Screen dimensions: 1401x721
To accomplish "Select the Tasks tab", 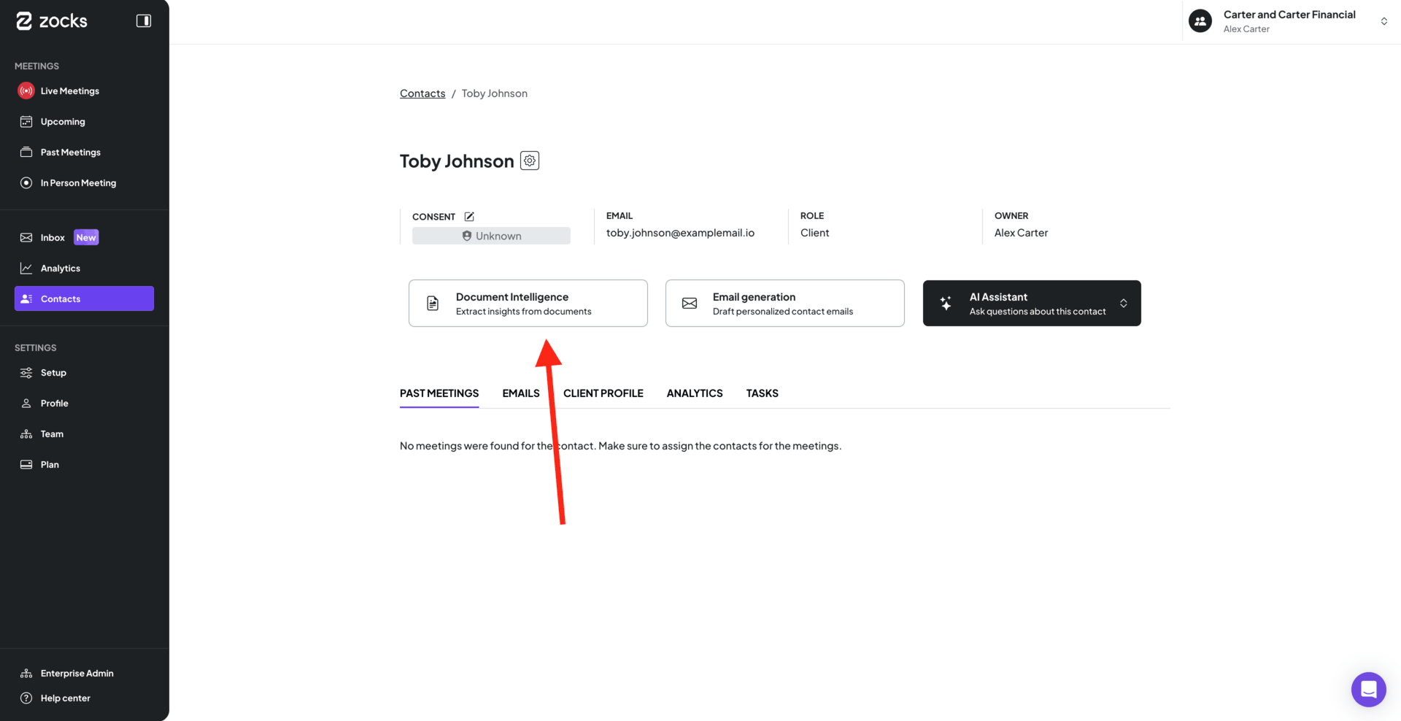I will [762, 393].
